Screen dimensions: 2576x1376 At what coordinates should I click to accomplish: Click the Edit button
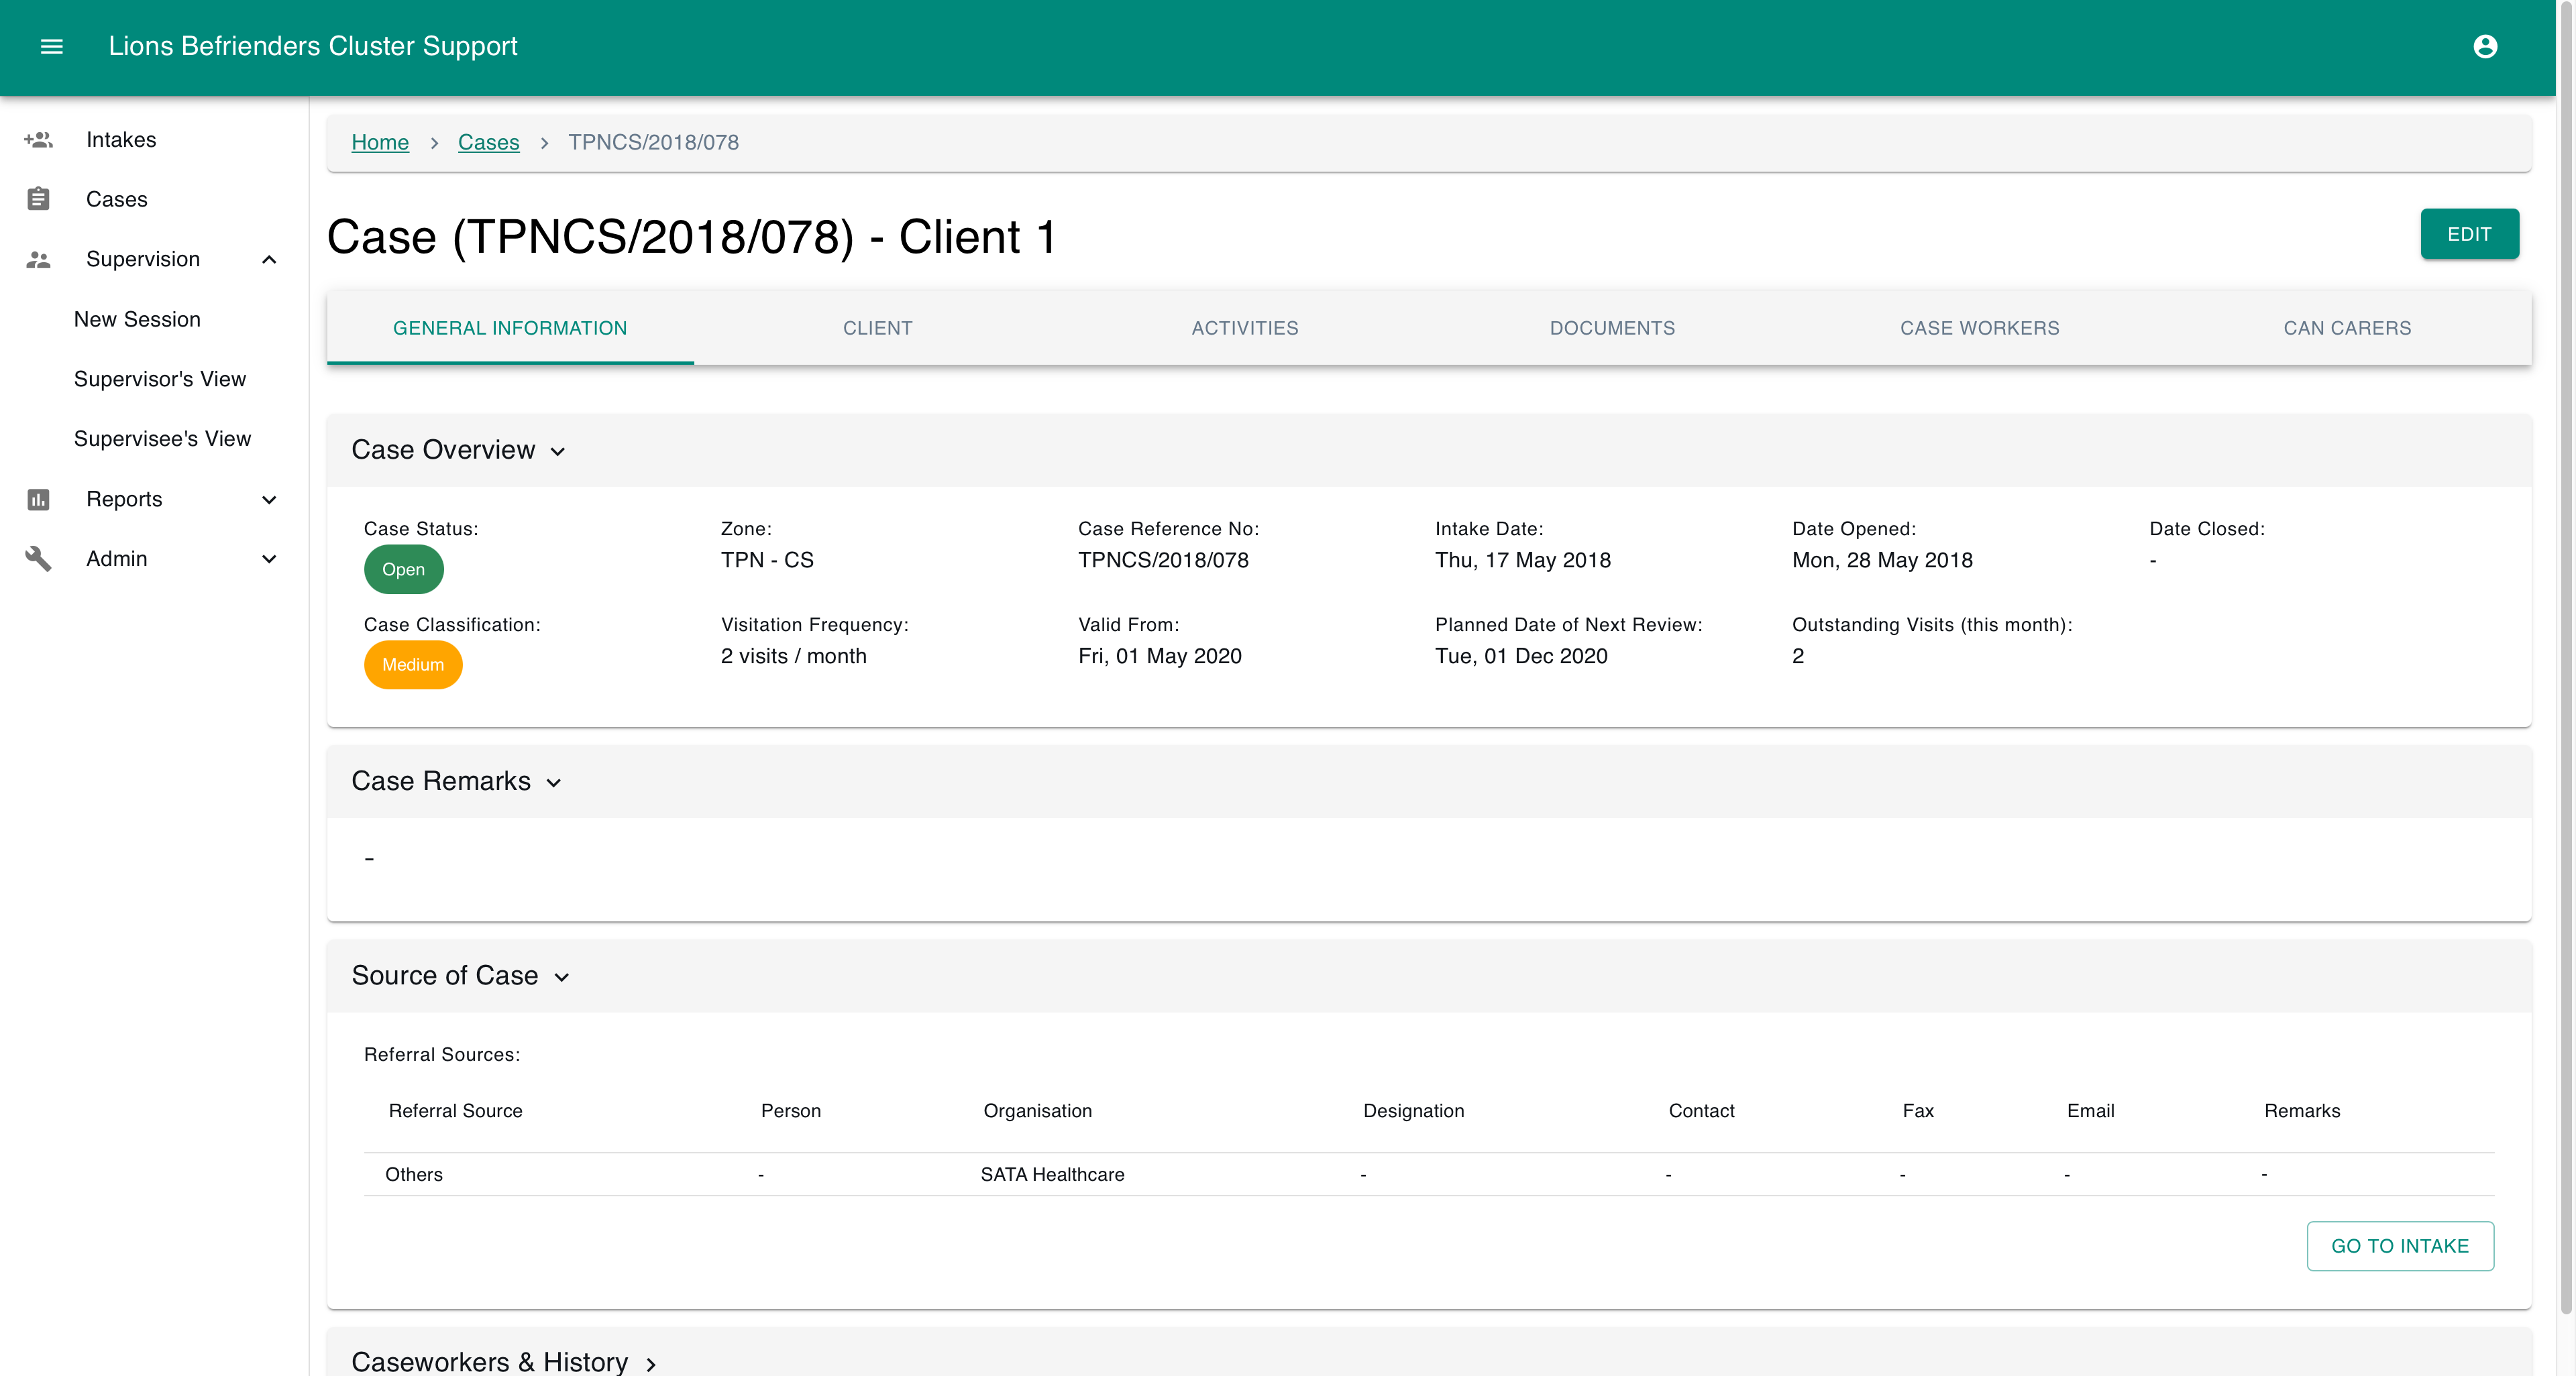click(x=2469, y=234)
